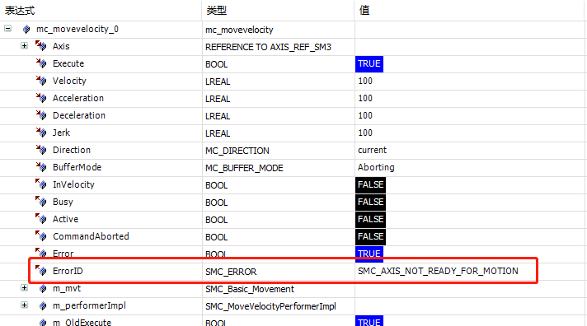This screenshot has height=326, width=587.
Task: Expand the Axis row
Action: click(25, 45)
